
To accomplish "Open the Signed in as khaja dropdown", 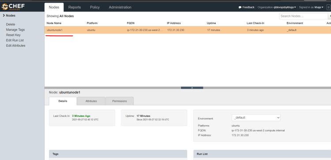I will (311, 7).
